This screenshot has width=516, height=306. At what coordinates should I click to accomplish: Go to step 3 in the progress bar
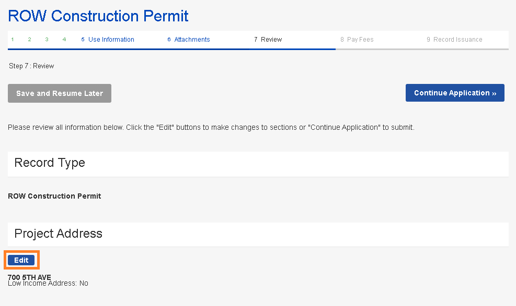(47, 40)
